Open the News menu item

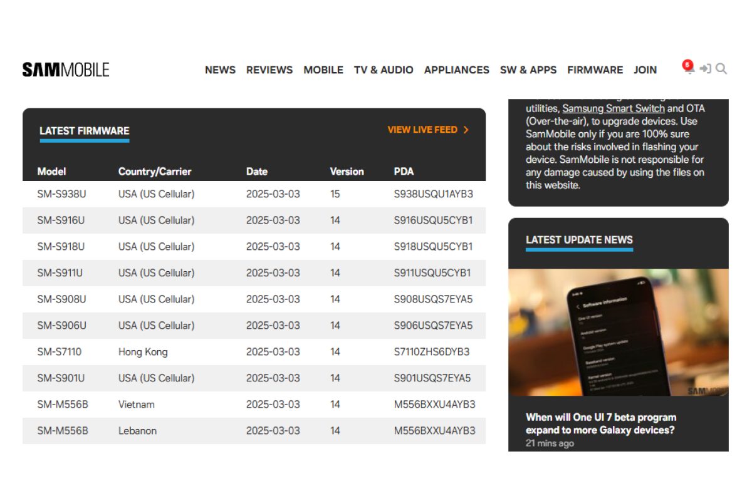tap(220, 70)
